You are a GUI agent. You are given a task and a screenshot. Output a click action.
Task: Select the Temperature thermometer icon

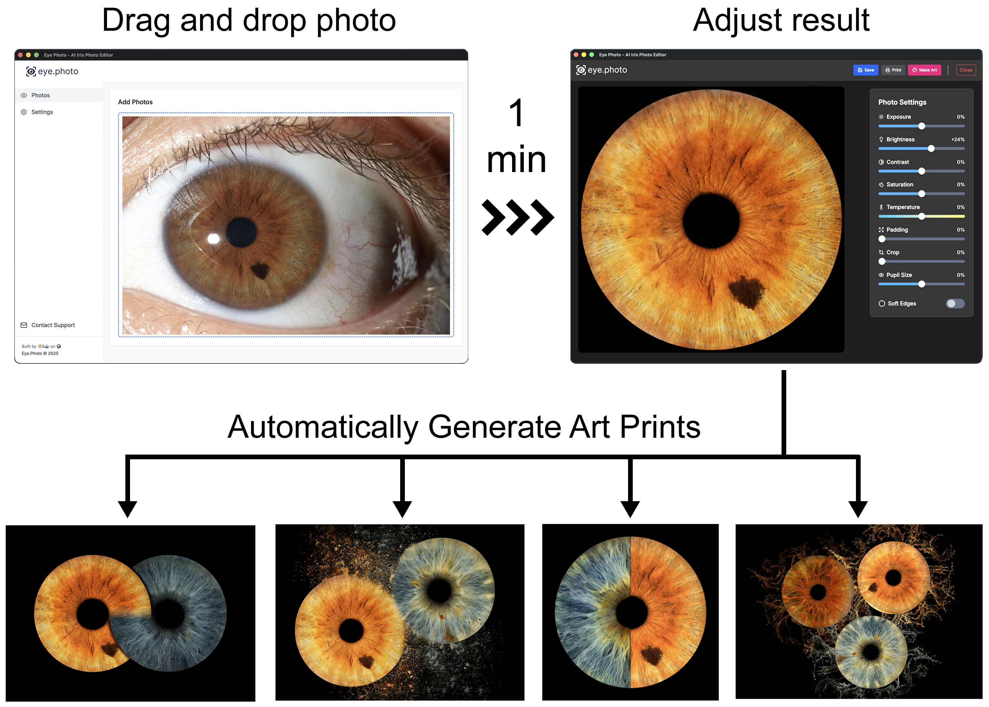pos(881,207)
